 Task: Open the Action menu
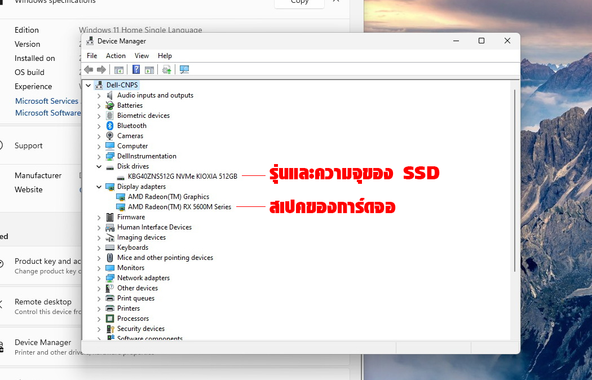pyautogui.click(x=116, y=56)
